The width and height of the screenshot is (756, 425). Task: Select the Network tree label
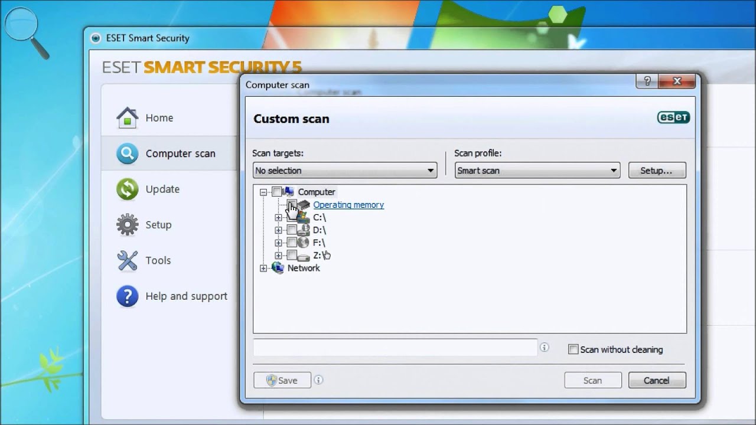tap(304, 268)
